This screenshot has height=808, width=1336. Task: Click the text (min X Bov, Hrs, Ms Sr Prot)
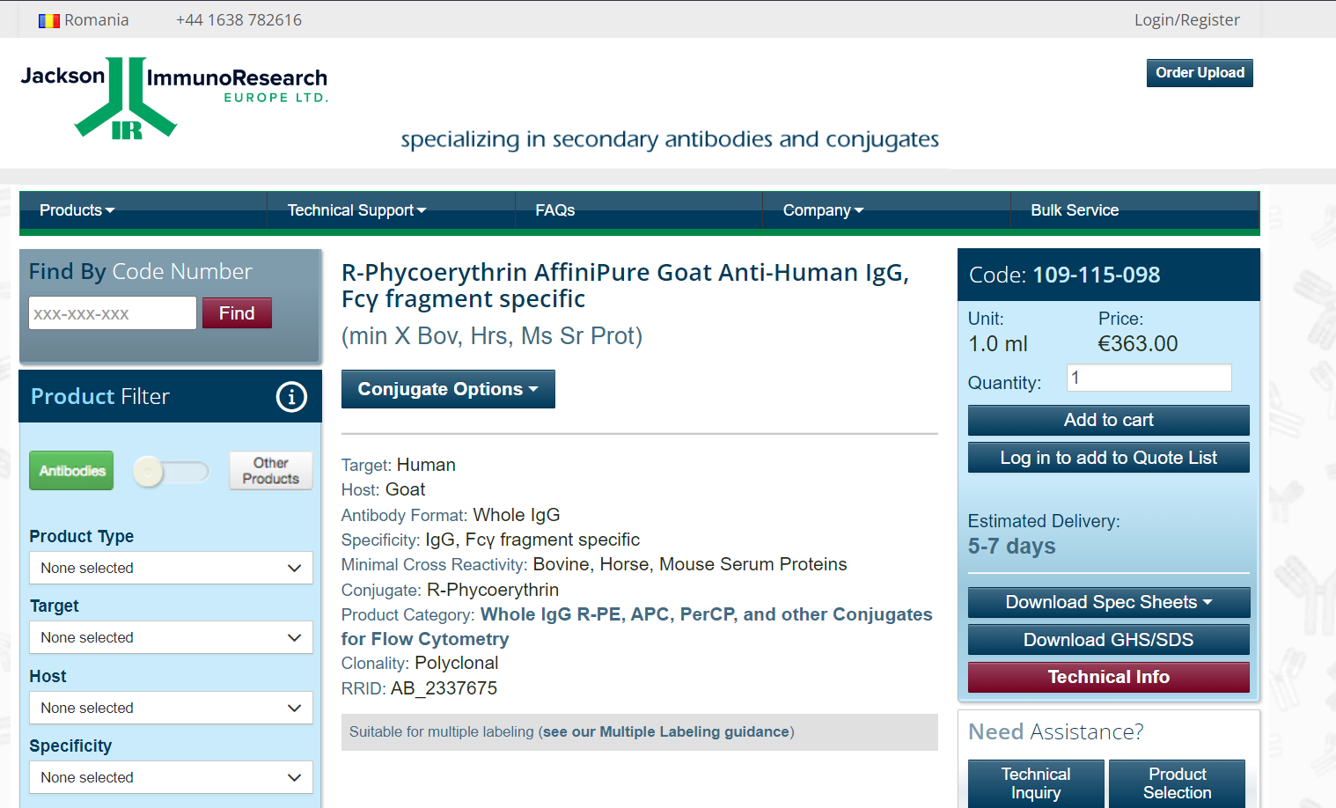(x=492, y=336)
